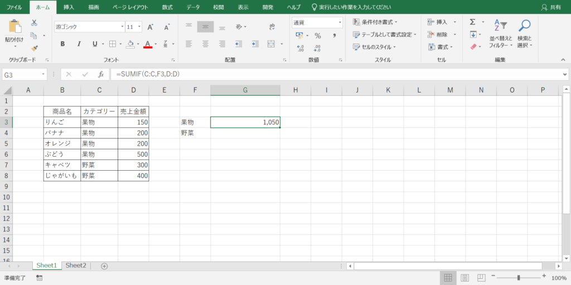Decrease font size with the small A icon
This screenshot has height=285, width=571.
pos(167,27)
